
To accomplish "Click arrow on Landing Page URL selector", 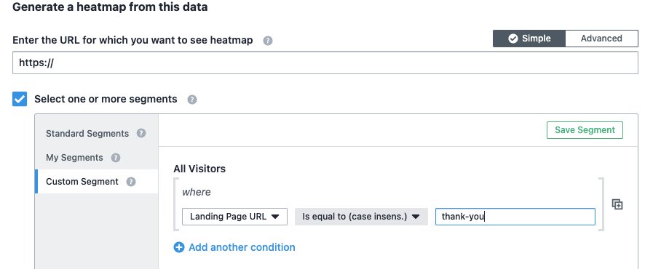I will pos(275,217).
